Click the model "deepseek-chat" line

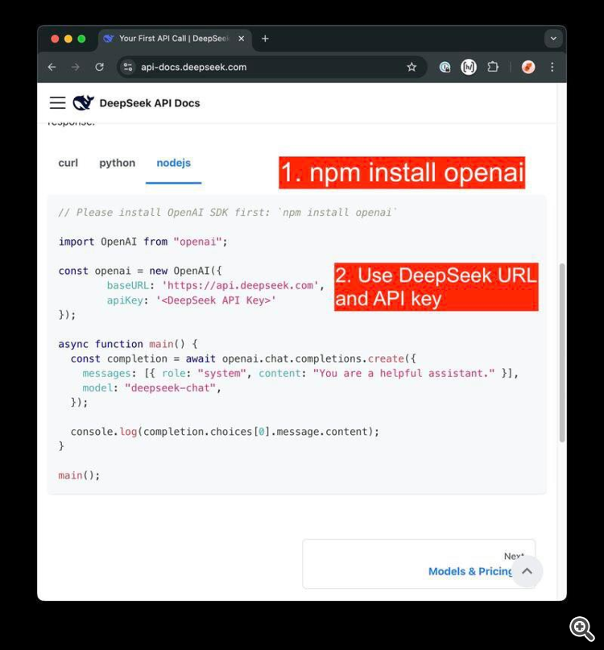[x=151, y=388]
